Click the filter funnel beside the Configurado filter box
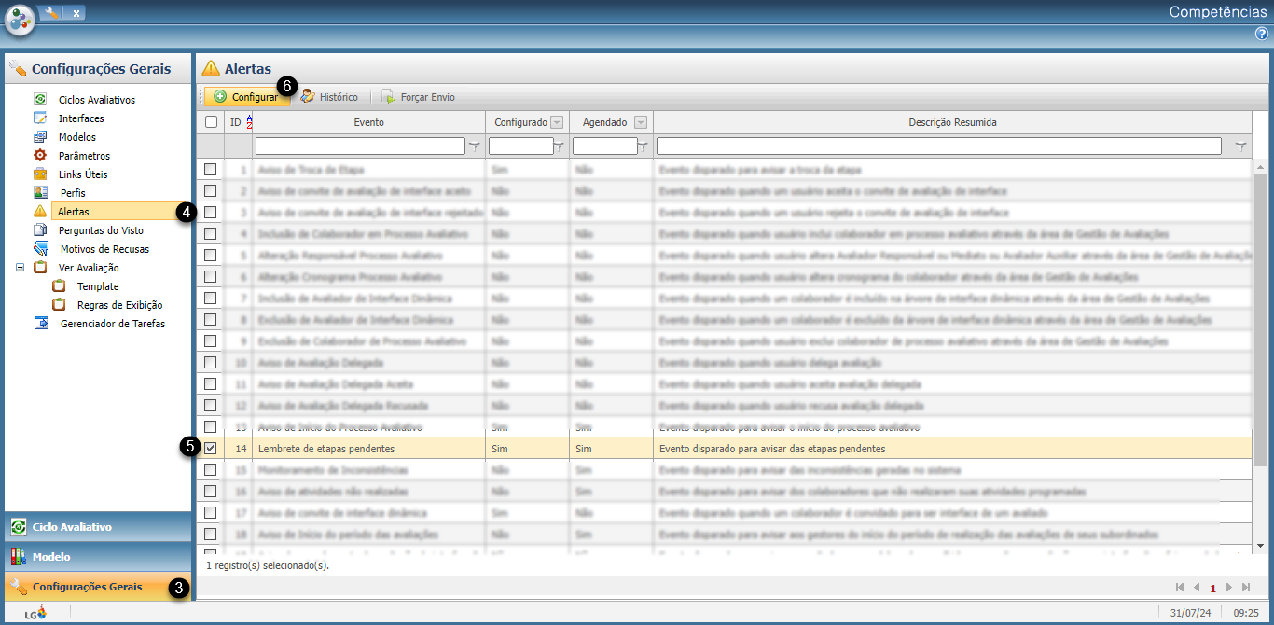This screenshot has height=625, width=1274. pos(560,146)
